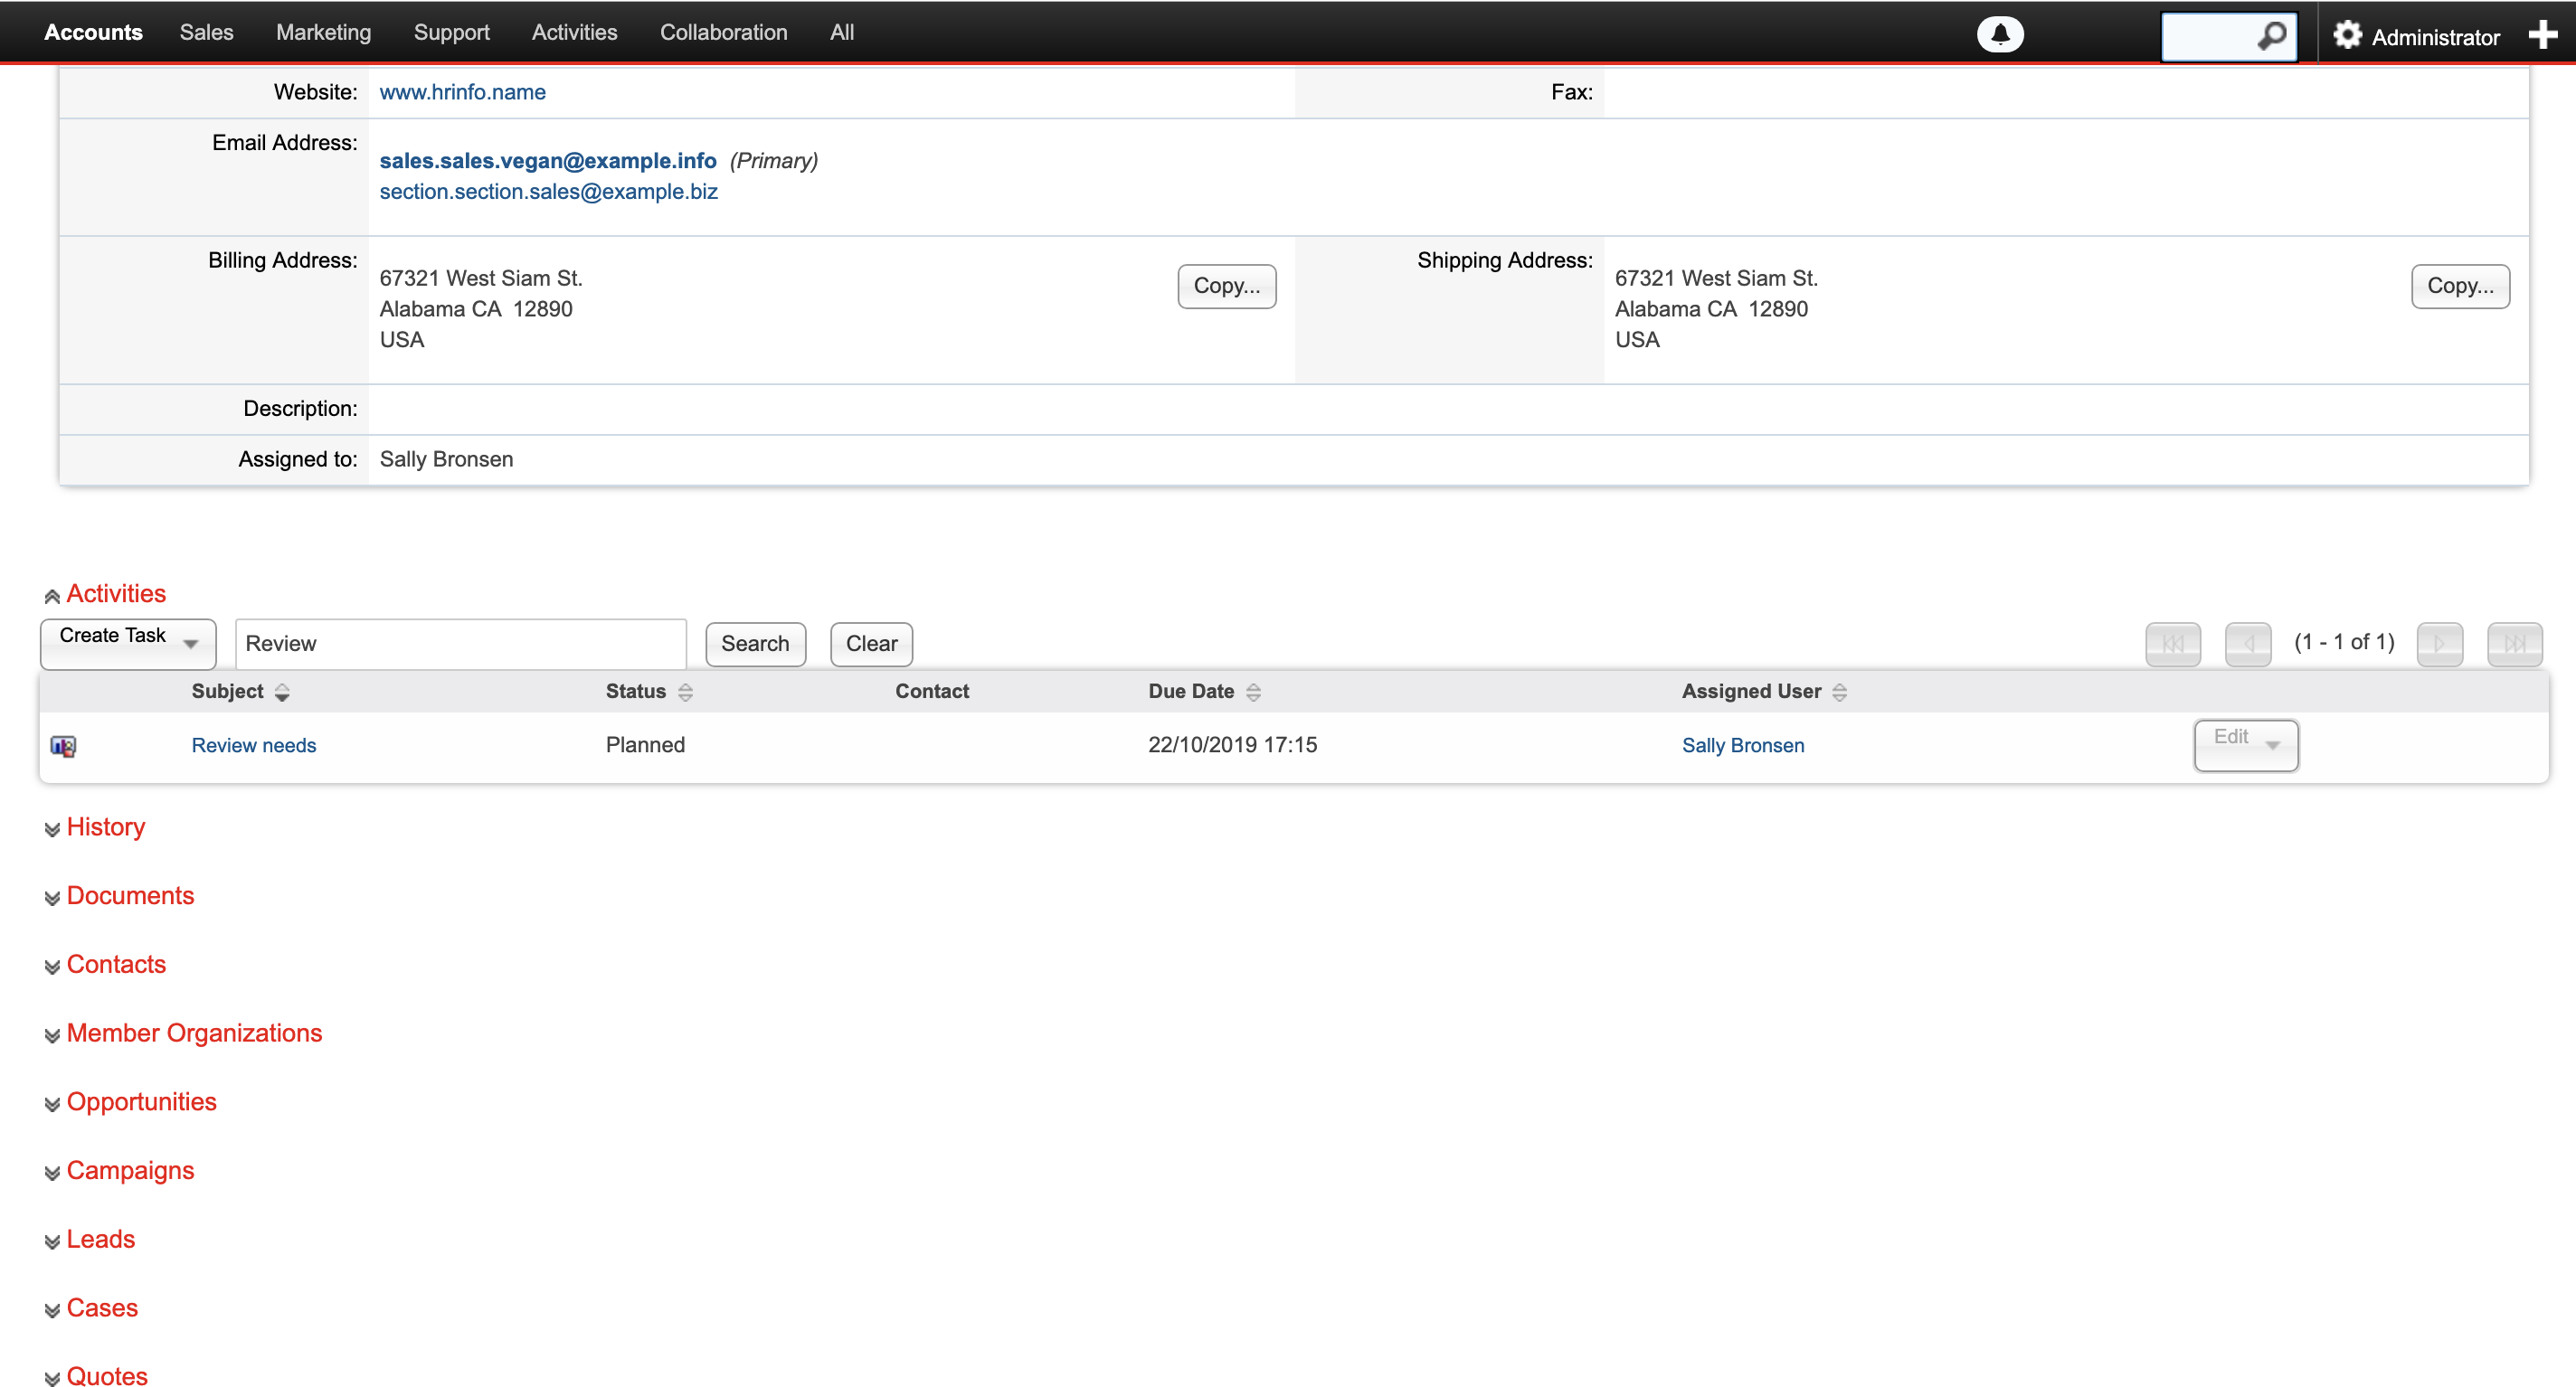
Task: Open the Collaboration menu
Action: [x=723, y=31]
